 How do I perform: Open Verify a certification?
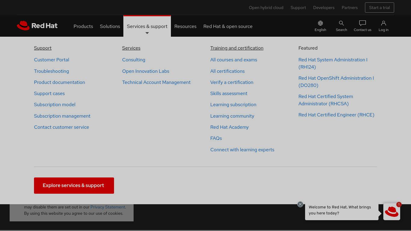(232, 82)
